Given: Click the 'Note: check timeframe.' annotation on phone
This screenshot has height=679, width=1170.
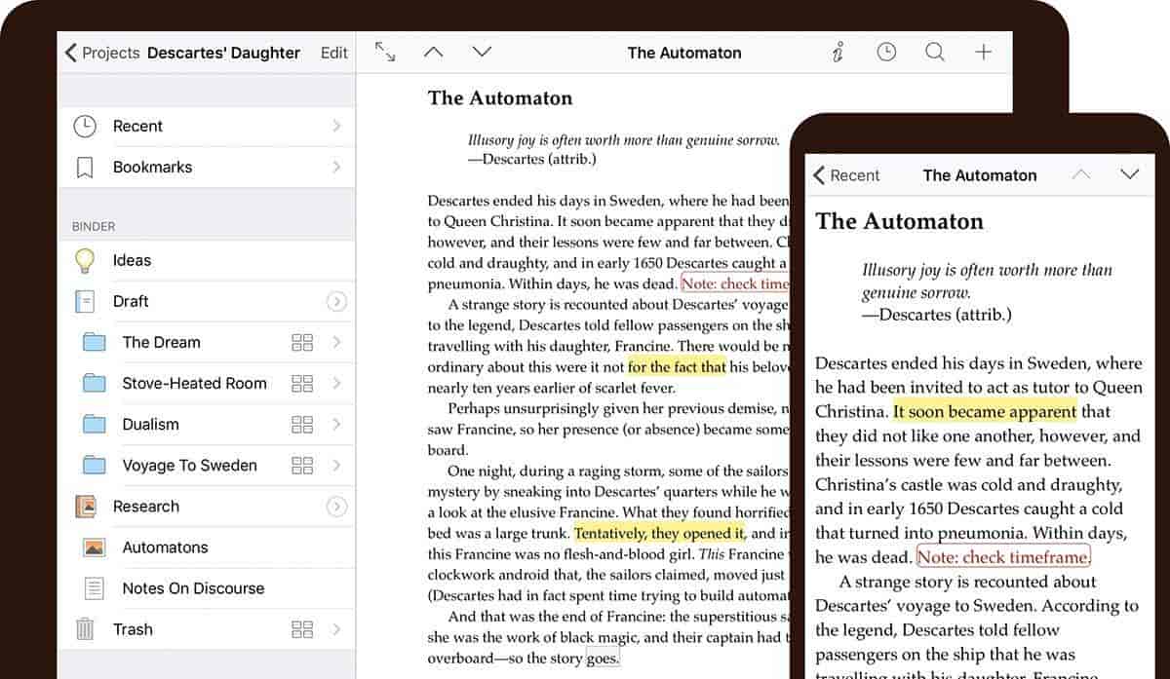Looking at the screenshot, I should coord(1003,557).
